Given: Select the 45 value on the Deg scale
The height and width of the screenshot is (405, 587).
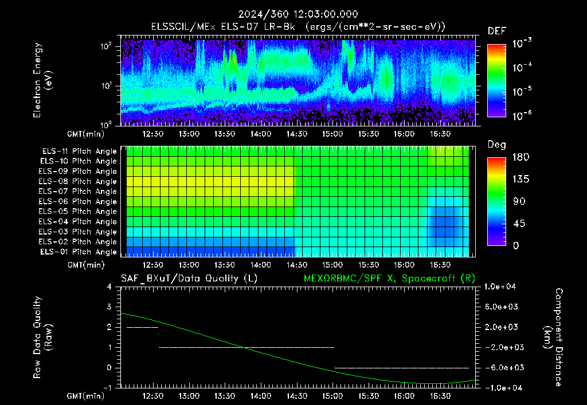Looking at the screenshot, I should pos(519,224).
